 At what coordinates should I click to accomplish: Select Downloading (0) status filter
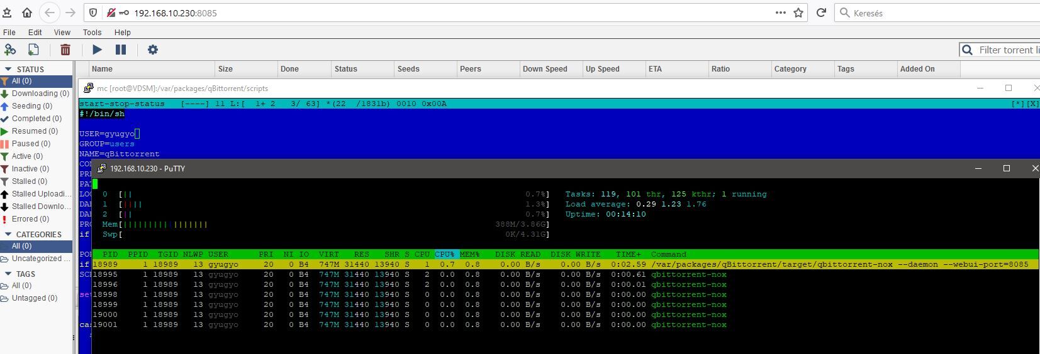tap(36, 94)
